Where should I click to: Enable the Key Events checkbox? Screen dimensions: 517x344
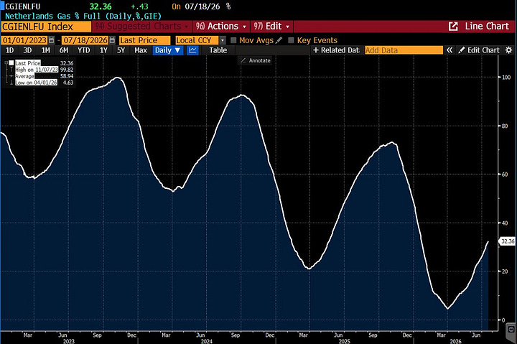click(291, 40)
